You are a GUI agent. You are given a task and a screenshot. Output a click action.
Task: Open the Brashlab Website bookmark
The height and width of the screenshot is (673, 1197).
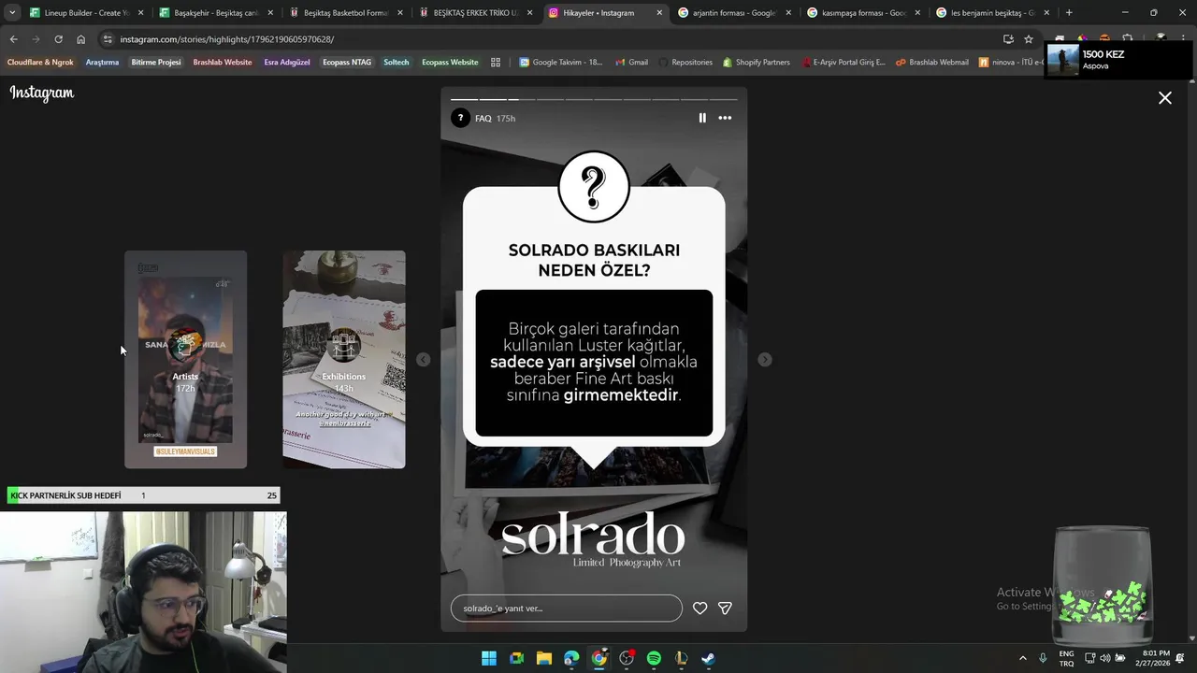[x=223, y=63]
